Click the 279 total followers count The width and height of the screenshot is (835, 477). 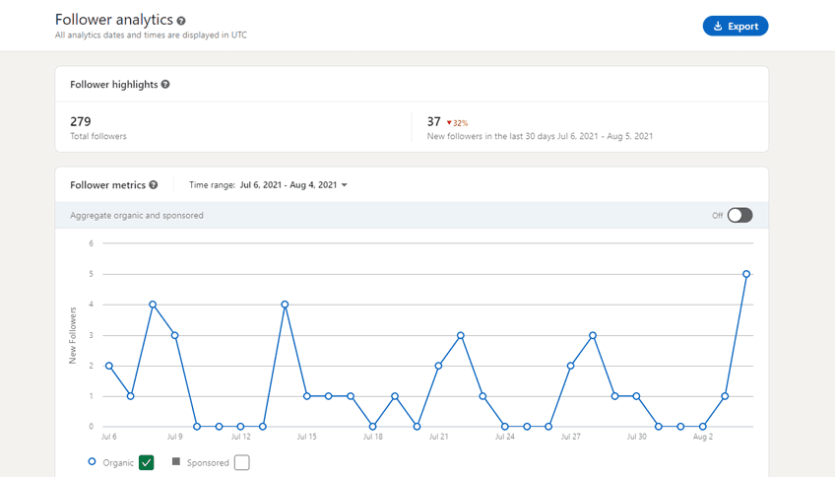pyautogui.click(x=80, y=122)
